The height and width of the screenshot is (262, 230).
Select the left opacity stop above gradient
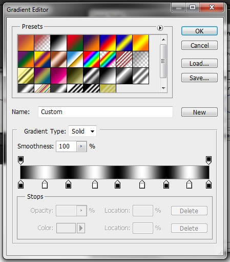click(20, 160)
